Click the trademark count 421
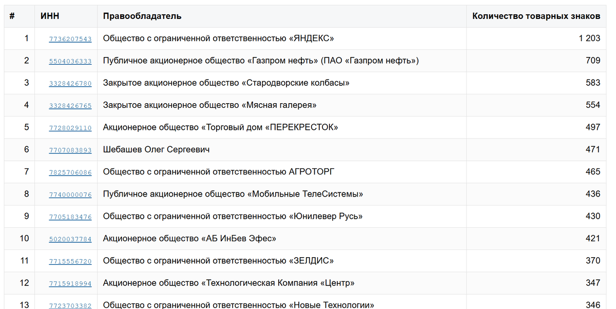 pos(593,239)
